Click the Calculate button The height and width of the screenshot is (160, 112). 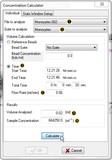coord(52,136)
